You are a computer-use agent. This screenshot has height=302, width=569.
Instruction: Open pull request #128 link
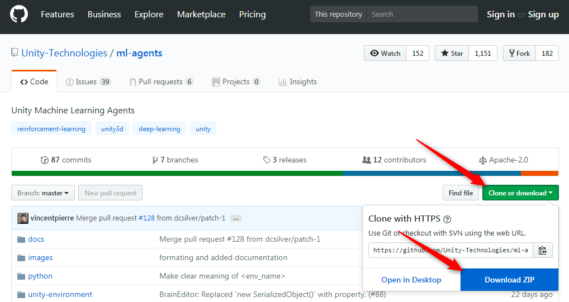click(x=146, y=218)
